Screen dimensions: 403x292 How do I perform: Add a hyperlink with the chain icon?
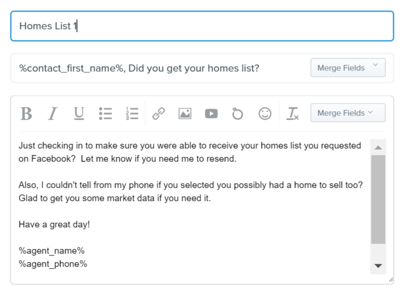159,114
